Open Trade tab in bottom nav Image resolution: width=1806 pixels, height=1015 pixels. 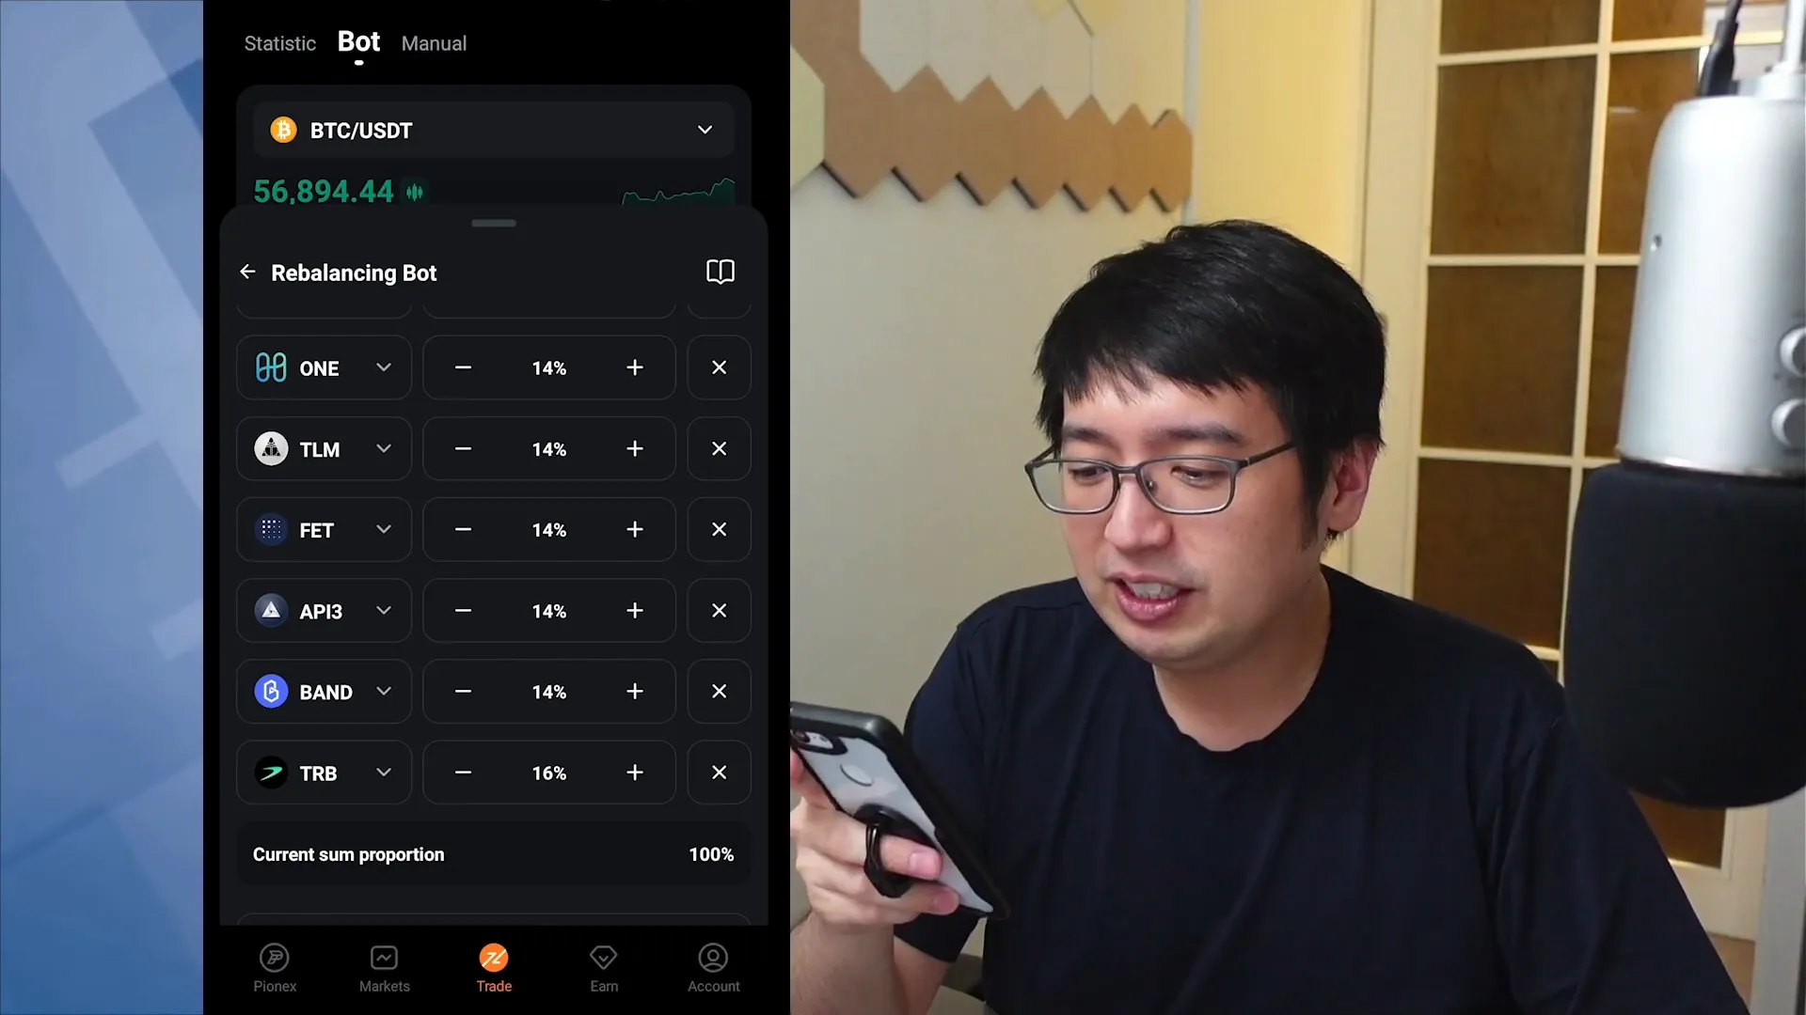(x=494, y=967)
